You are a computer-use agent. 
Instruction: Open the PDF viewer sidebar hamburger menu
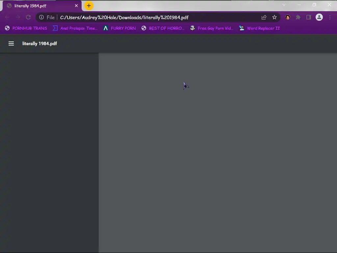click(11, 43)
